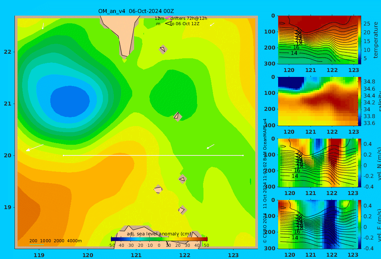This screenshot has width=381, height=259.
Task: Click the sea level anomaly colorbar
Action: [159, 239]
